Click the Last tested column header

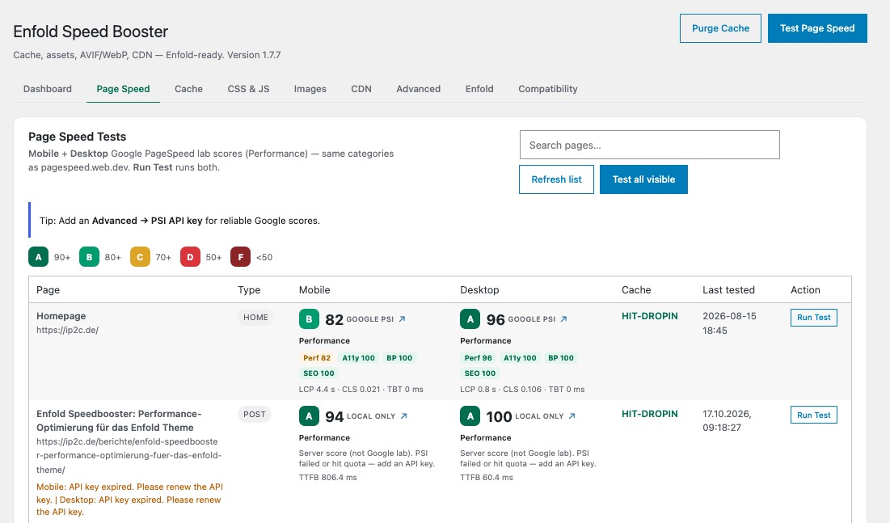[728, 289]
